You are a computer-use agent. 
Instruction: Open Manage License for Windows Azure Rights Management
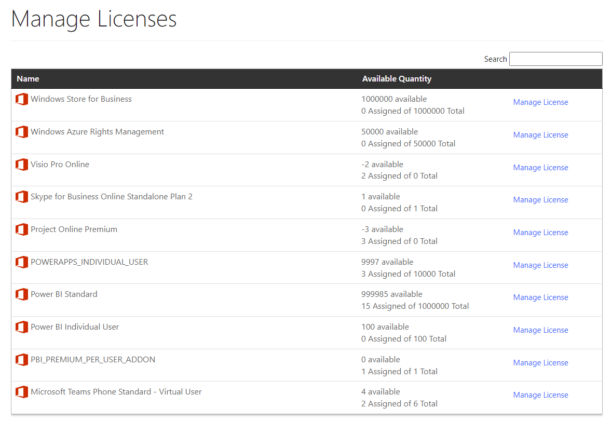(x=540, y=135)
